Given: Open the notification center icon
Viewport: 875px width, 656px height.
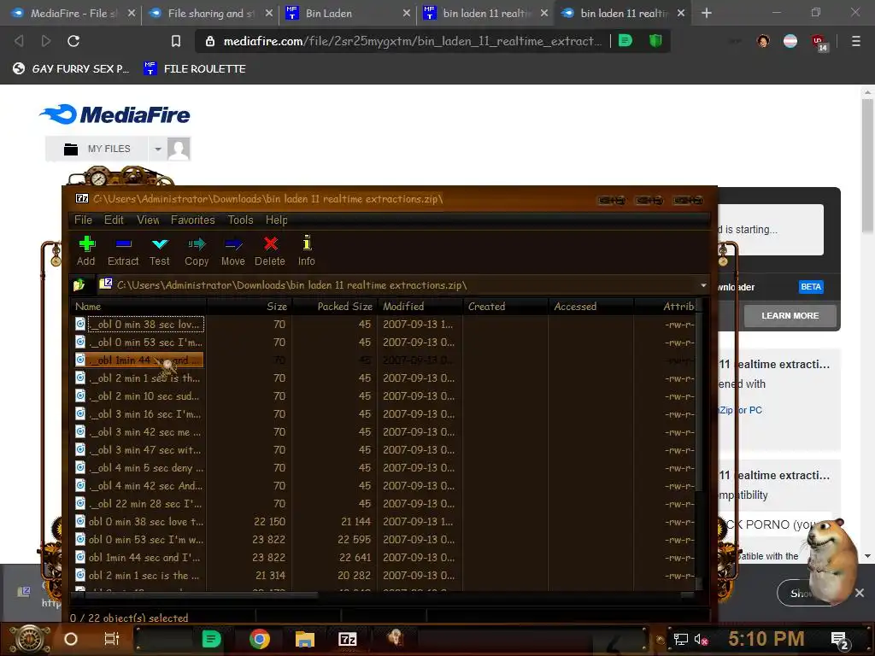Looking at the screenshot, I should coord(839,640).
